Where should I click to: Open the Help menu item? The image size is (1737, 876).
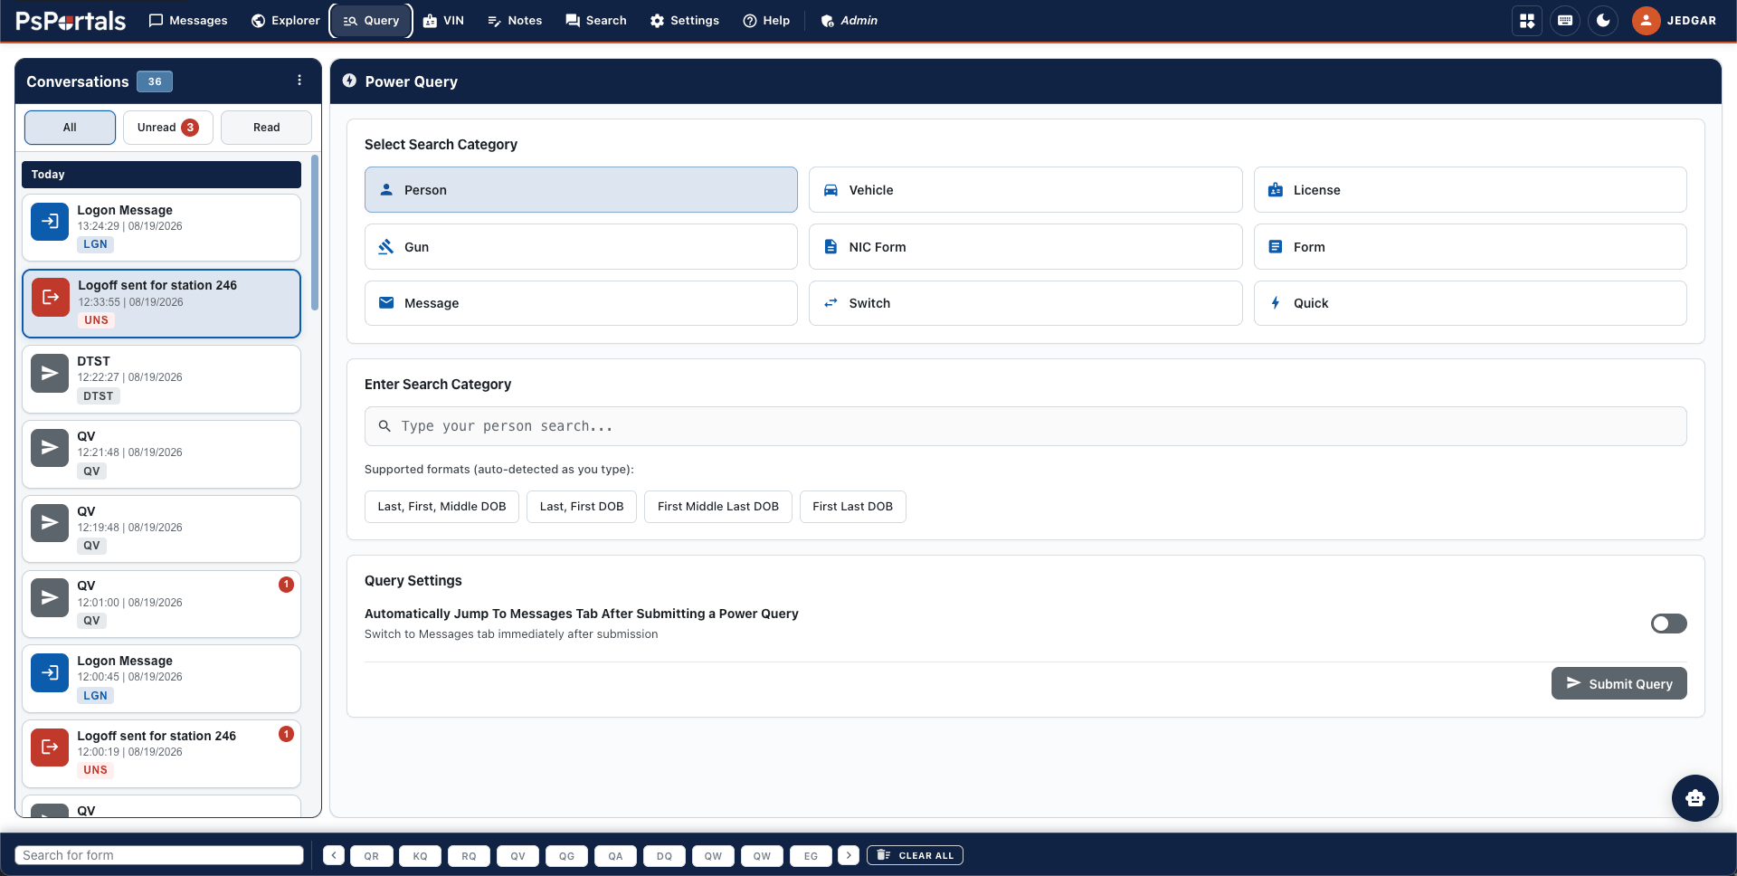pyautogui.click(x=766, y=21)
